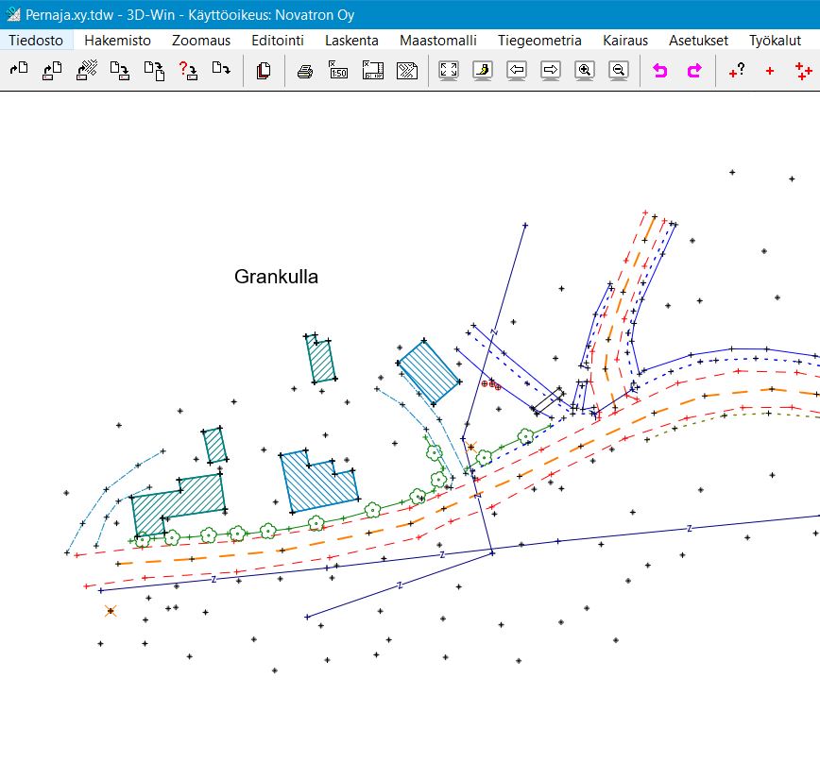Click the single red point tool icon
This screenshot has width=820, height=780.
click(770, 71)
